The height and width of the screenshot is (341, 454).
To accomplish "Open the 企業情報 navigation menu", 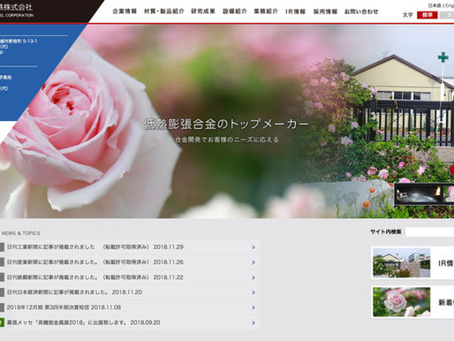I will tap(125, 11).
